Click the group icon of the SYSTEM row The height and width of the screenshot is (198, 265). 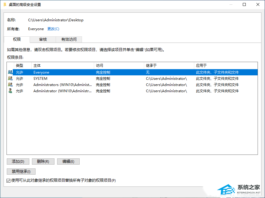click(x=10, y=78)
